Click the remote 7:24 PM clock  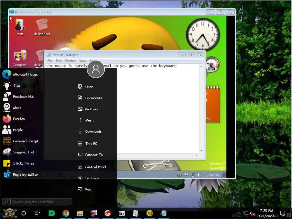click(213, 175)
